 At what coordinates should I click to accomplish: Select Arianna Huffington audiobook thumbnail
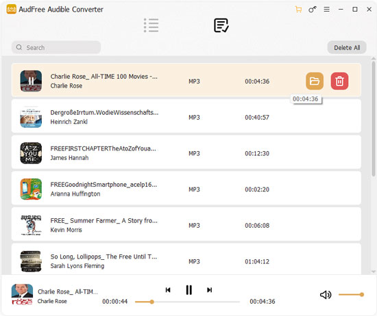pos(31,189)
